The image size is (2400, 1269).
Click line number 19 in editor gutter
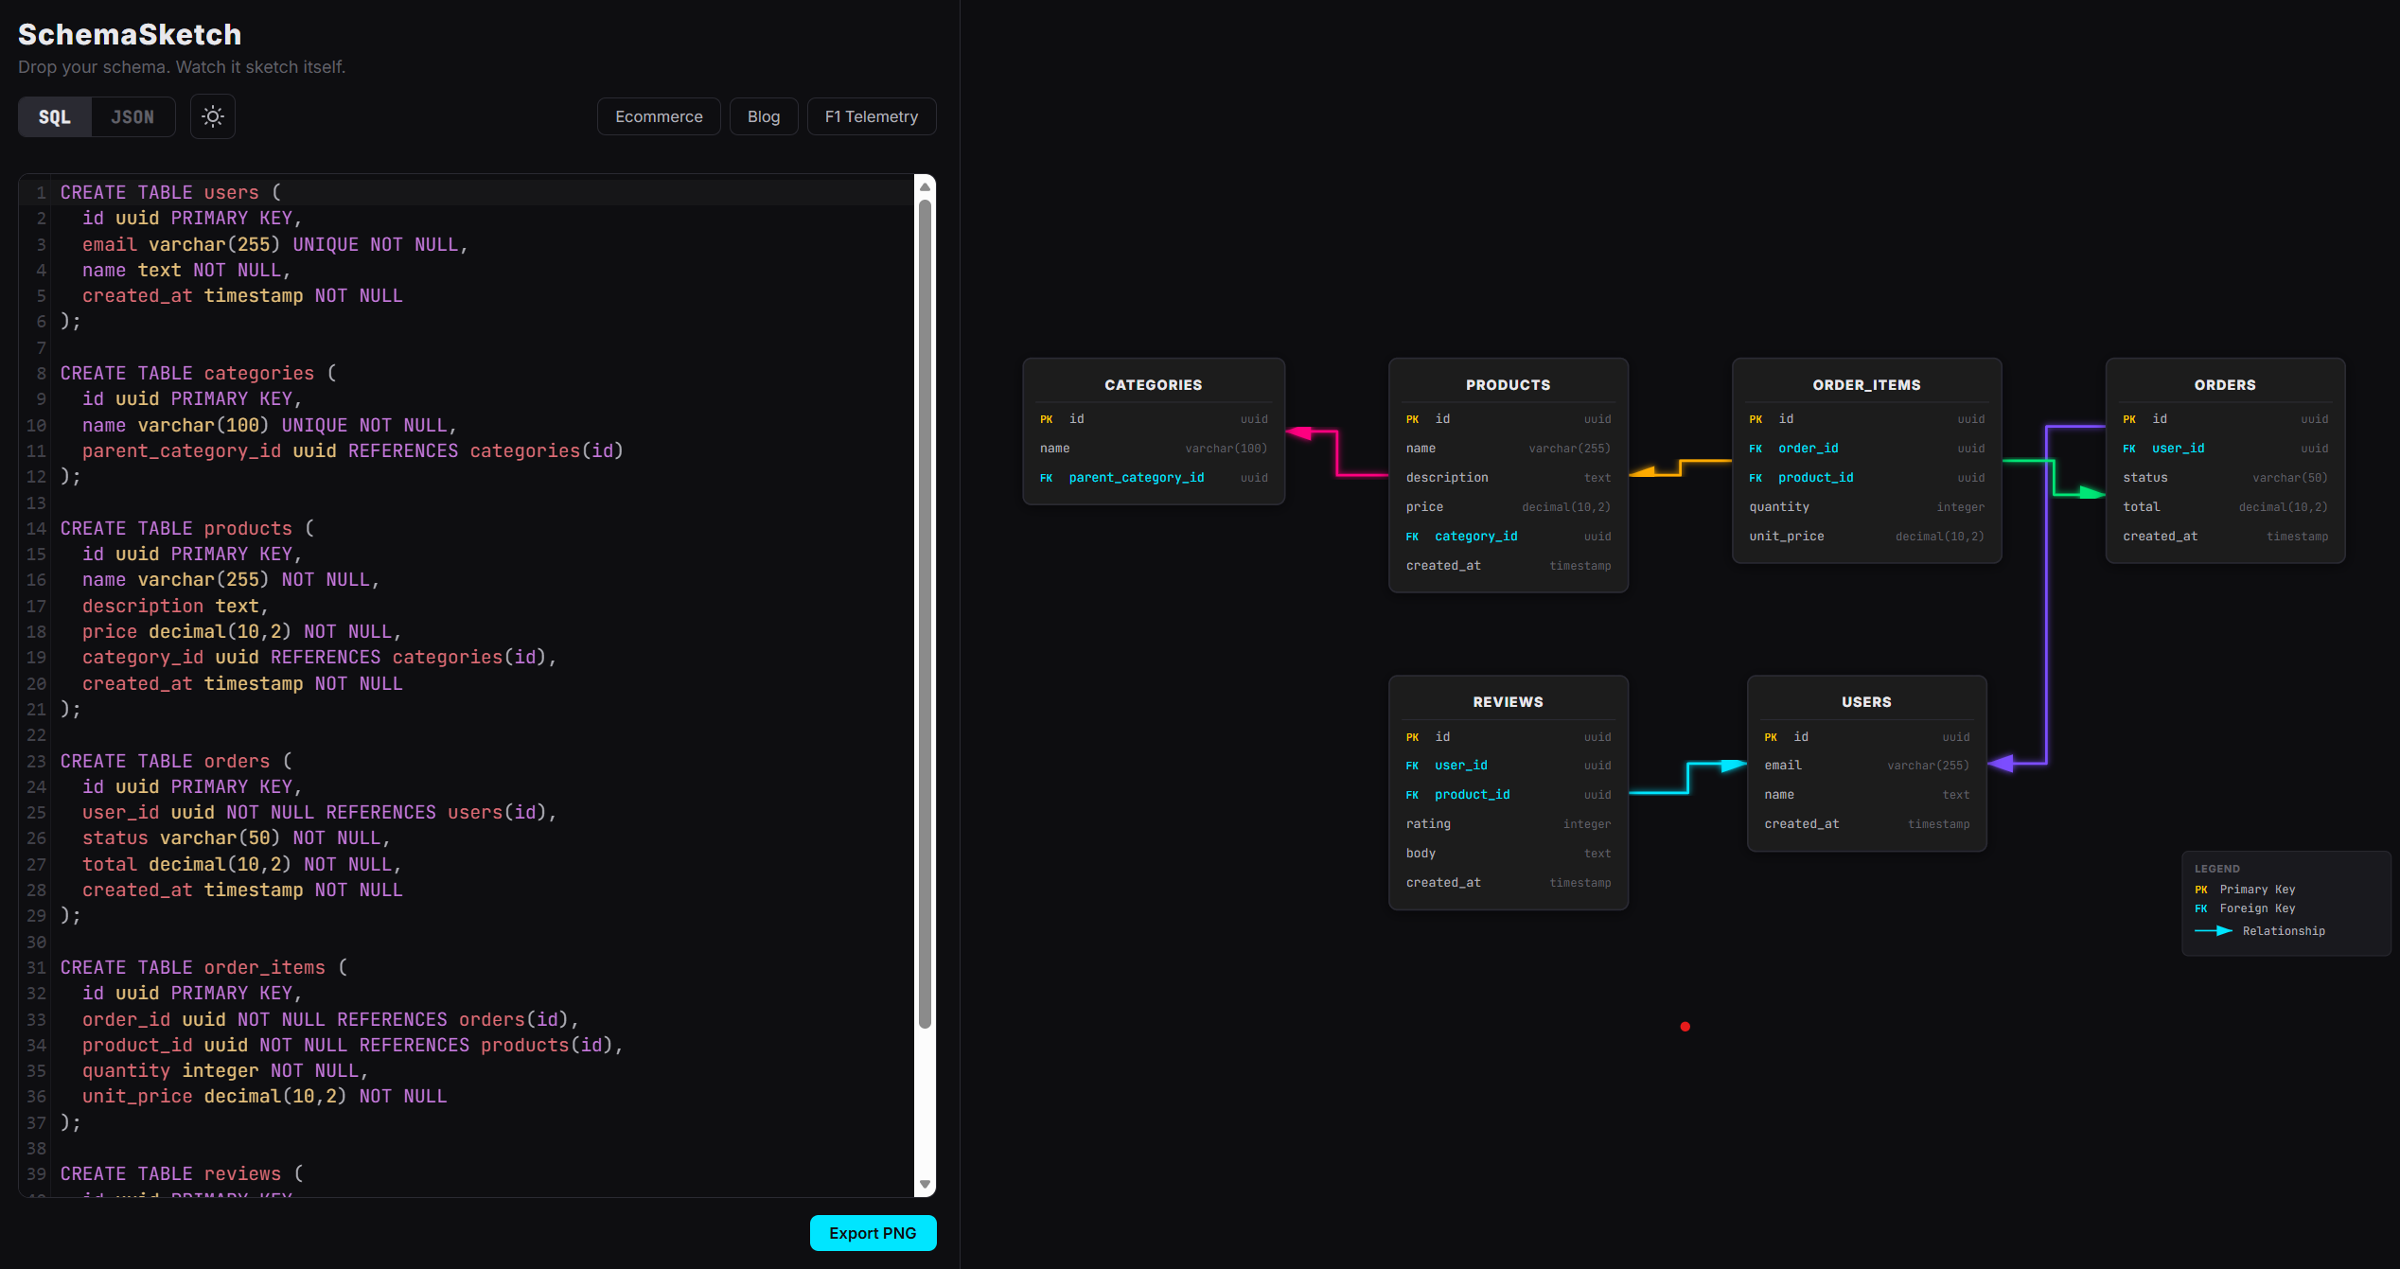click(x=36, y=658)
